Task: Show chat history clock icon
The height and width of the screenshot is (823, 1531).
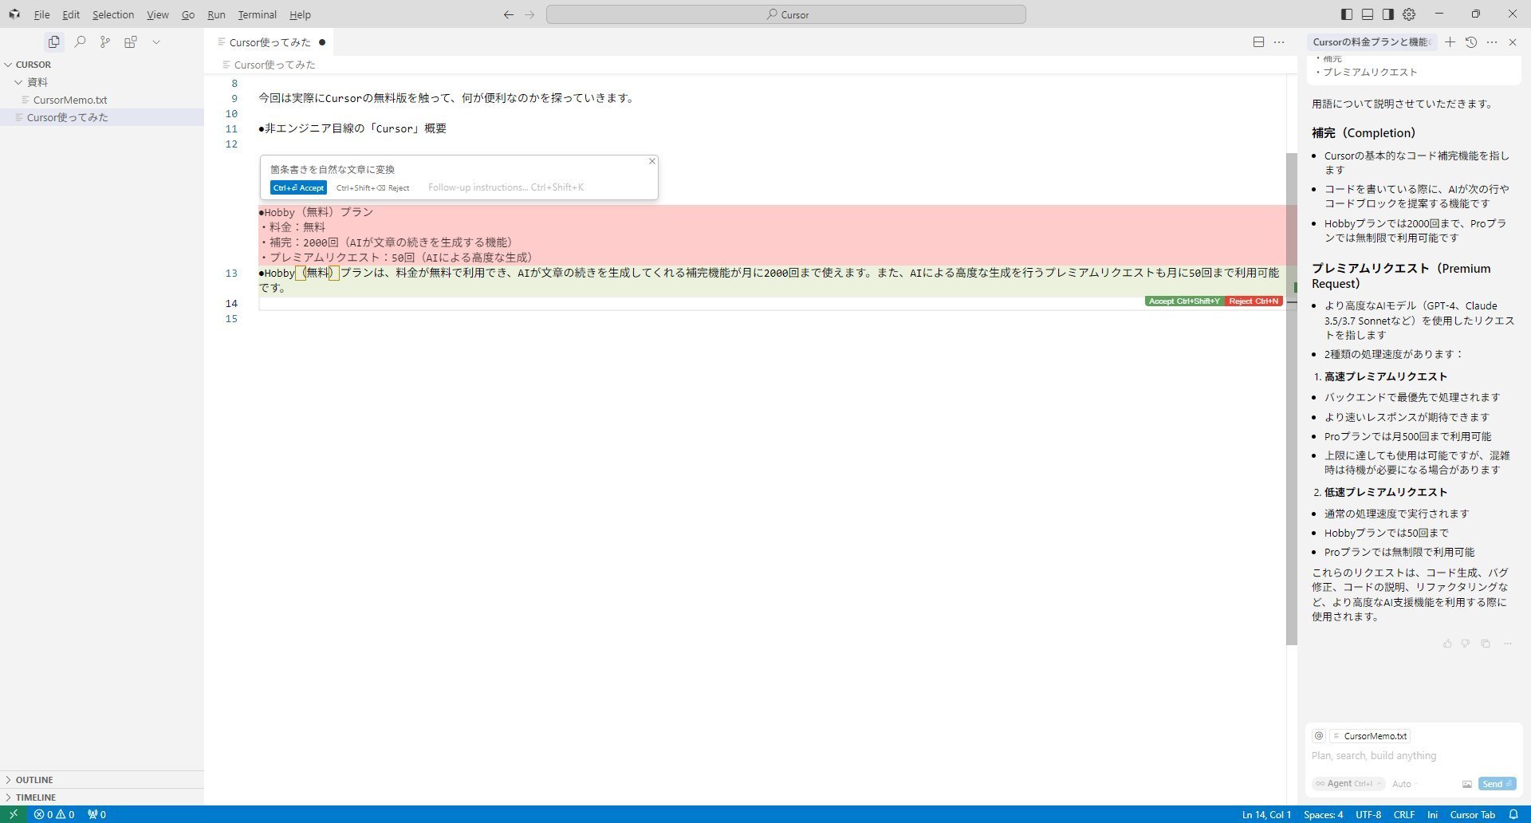Action: click(1471, 42)
